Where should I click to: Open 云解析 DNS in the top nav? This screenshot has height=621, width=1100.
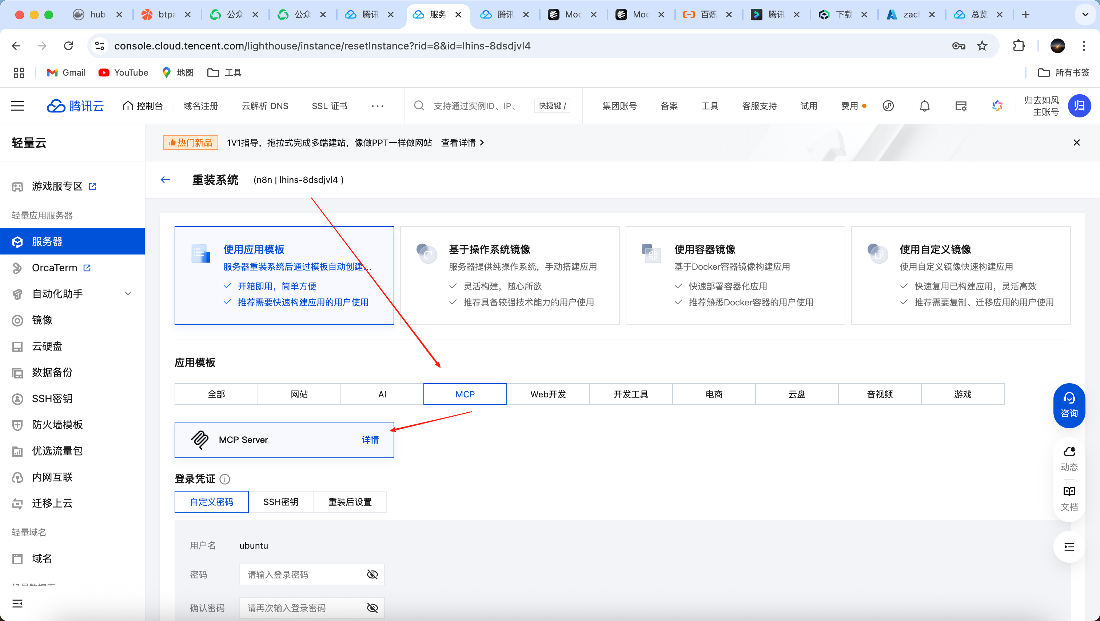(x=265, y=106)
